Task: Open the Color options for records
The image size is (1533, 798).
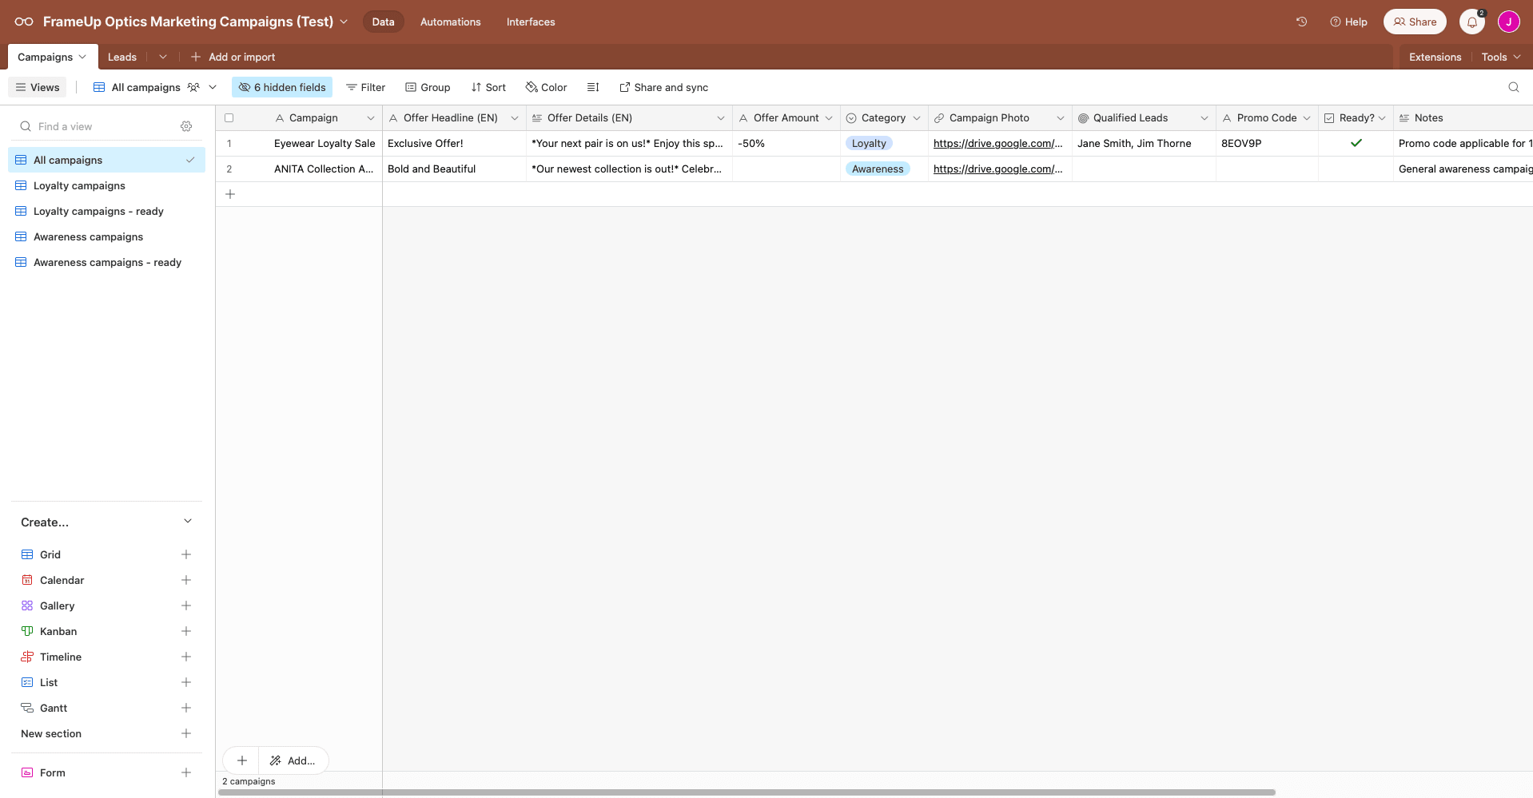Action: tap(546, 87)
